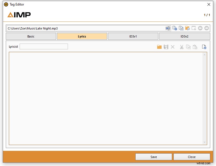Cut lyrics text with the scissors icon

point(182,47)
